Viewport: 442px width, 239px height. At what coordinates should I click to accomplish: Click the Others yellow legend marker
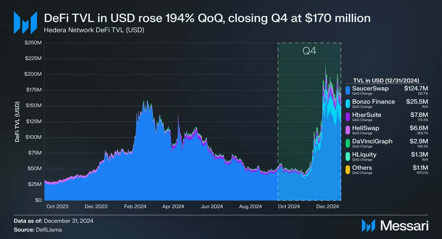coord(348,169)
